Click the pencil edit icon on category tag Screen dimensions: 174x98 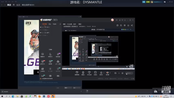(77, 26)
